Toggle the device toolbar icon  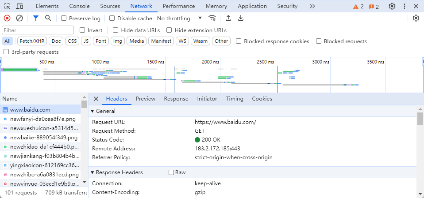(x=19, y=6)
